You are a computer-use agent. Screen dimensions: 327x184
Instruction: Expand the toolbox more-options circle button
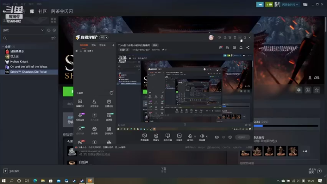point(112,93)
